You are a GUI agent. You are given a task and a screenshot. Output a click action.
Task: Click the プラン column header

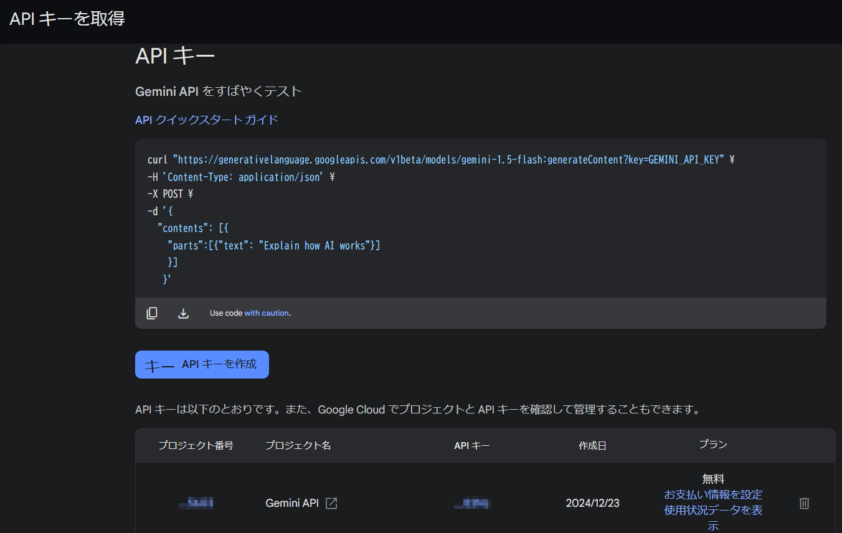(x=713, y=445)
